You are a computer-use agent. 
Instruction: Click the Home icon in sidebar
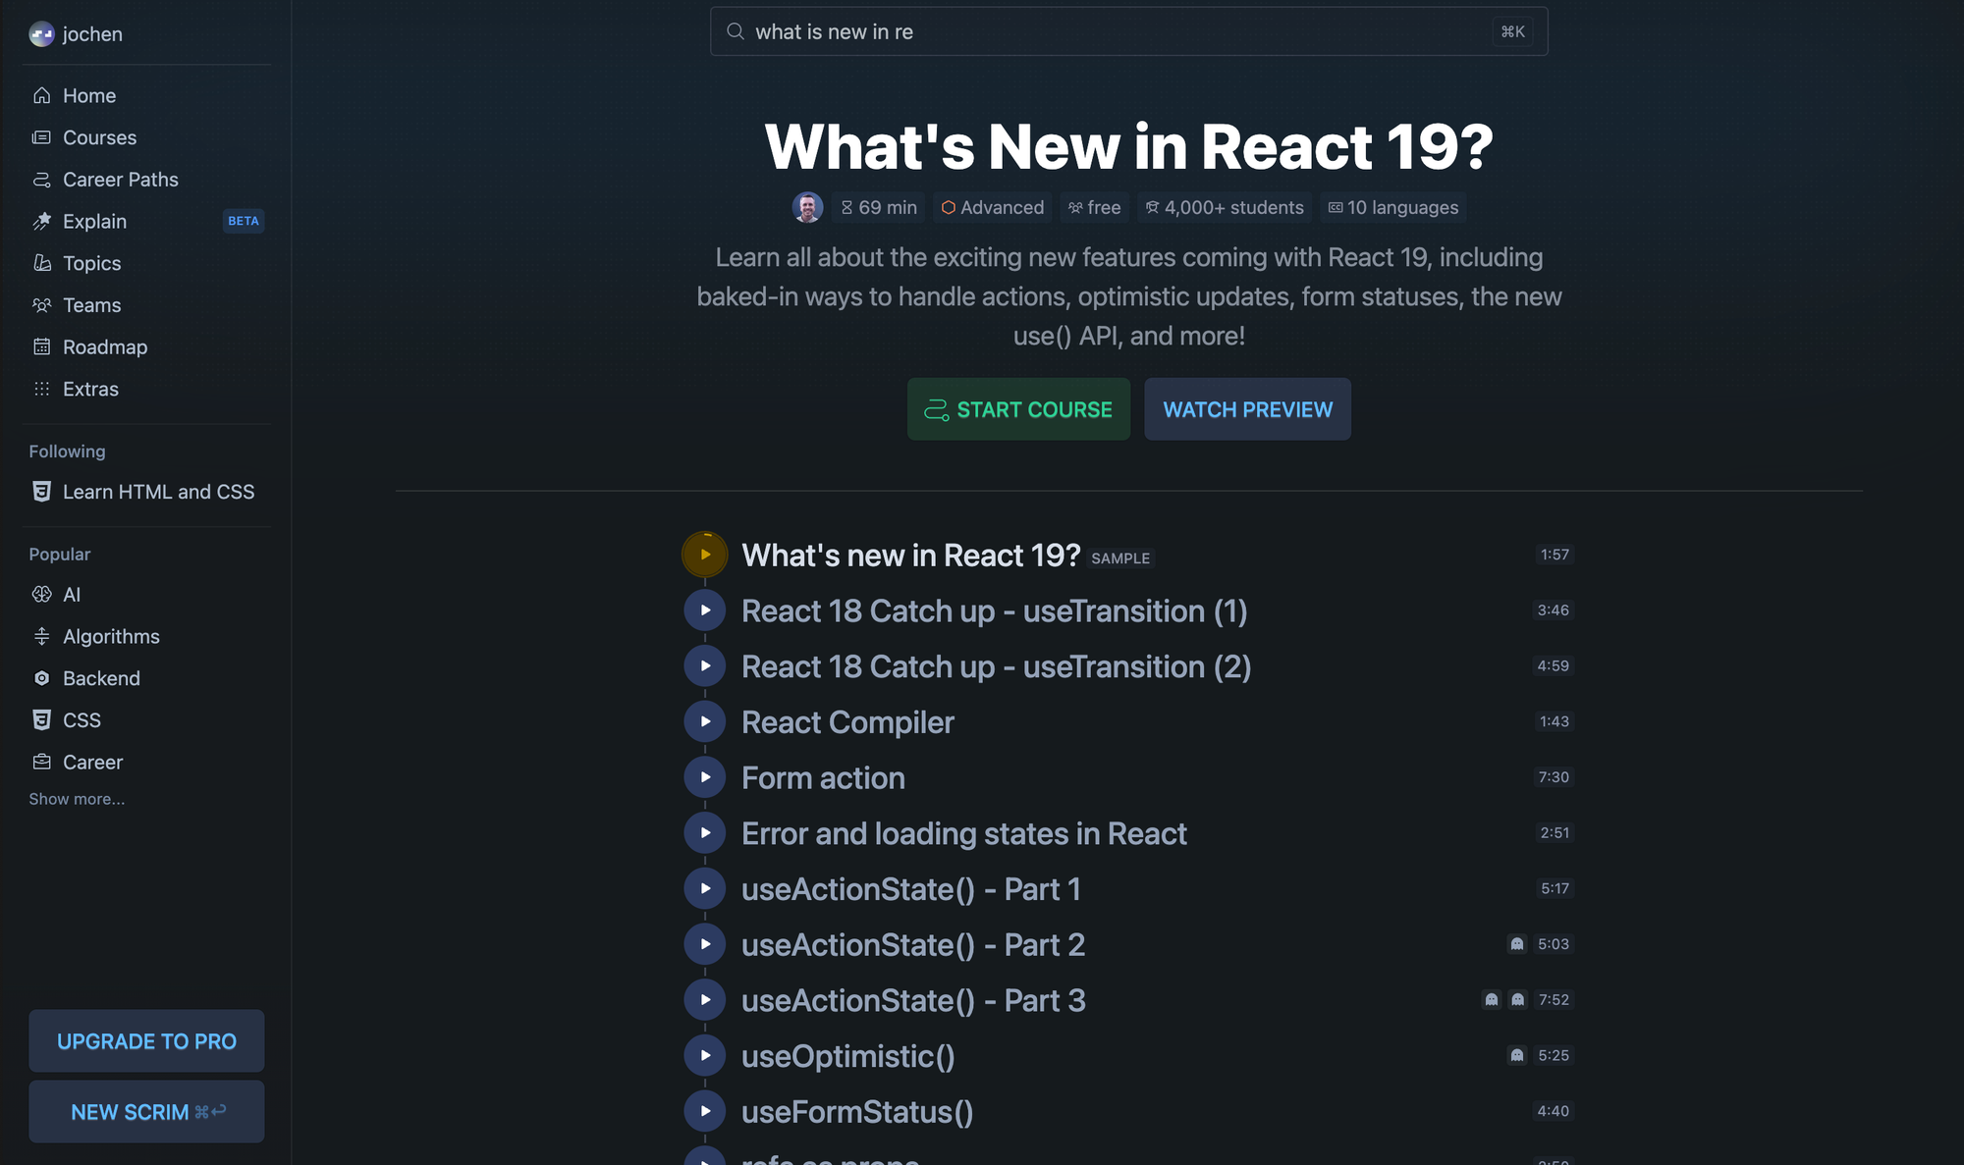tap(41, 95)
